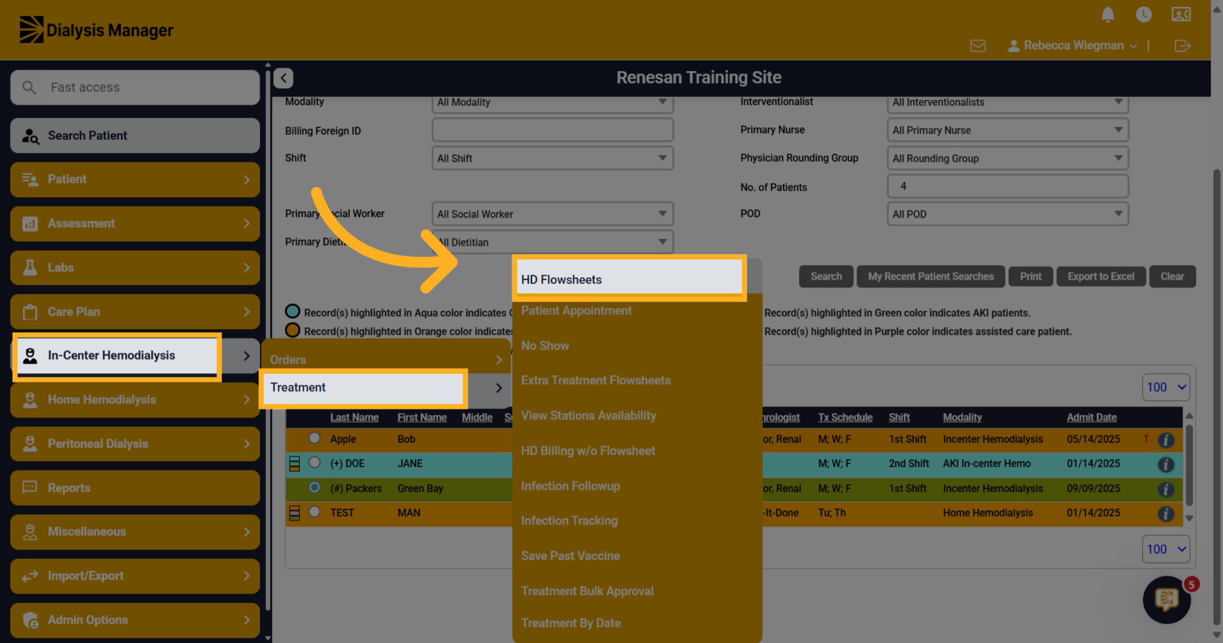Focus the Fast access search field
Screen dimensions: 1223x643
[135, 88]
